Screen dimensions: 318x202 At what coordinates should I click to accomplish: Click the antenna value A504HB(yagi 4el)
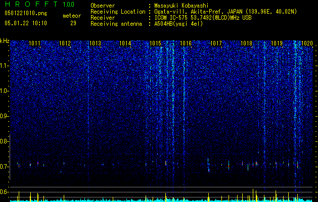pos(178,24)
